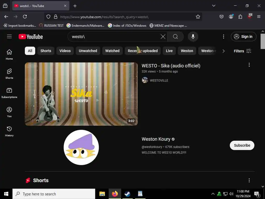Image resolution: width=265 pixels, height=199 pixels.
Task: Open the Firefox application hamburger menu
Action: 259,17
